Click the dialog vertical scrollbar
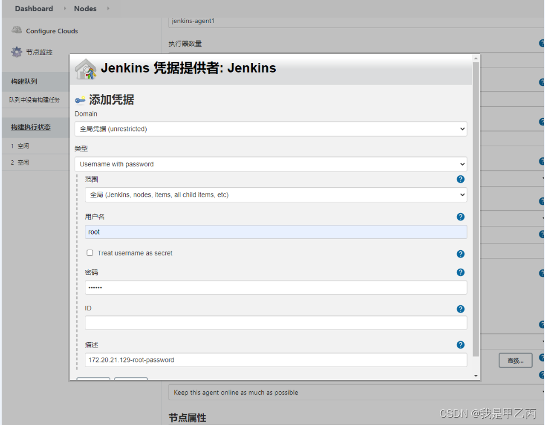Image resolution: width=545 pixels, height=425 pixels. [x=476, y=209]
